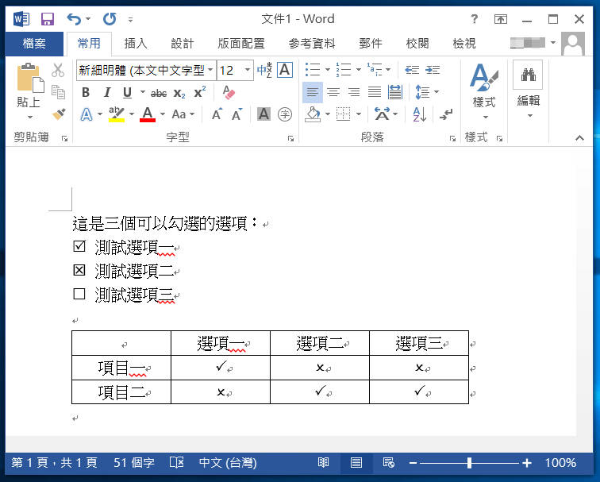Toggle character shading A icon

coord(263,114)
